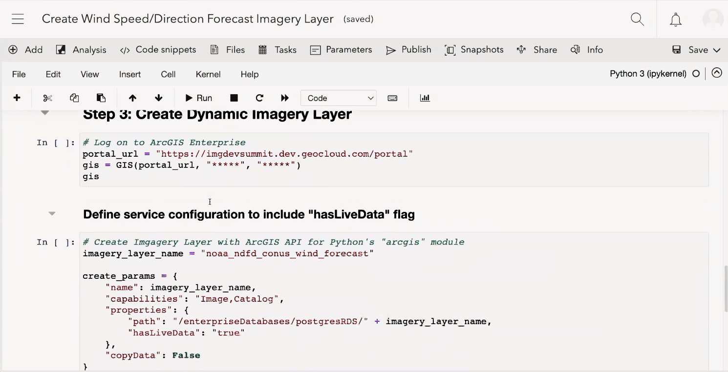Click into the imagery_layer_name code line
The height and width of the screenshot is (372, 728).
pyautogui.click(x=228, y=253)
